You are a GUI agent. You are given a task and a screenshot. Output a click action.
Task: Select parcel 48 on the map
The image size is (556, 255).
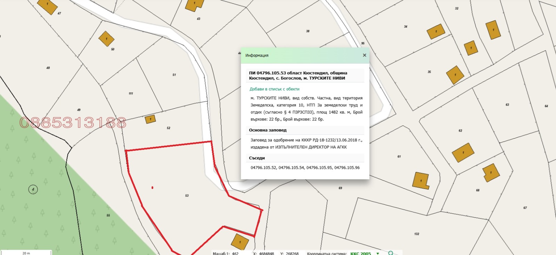coord(48,68)
